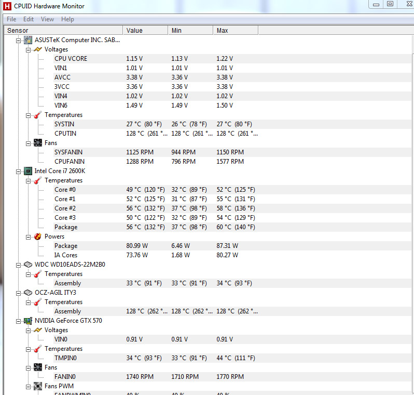Select the IA Cores power row
The width and height of the screenshot is (414, 395).
click(232, 255)
